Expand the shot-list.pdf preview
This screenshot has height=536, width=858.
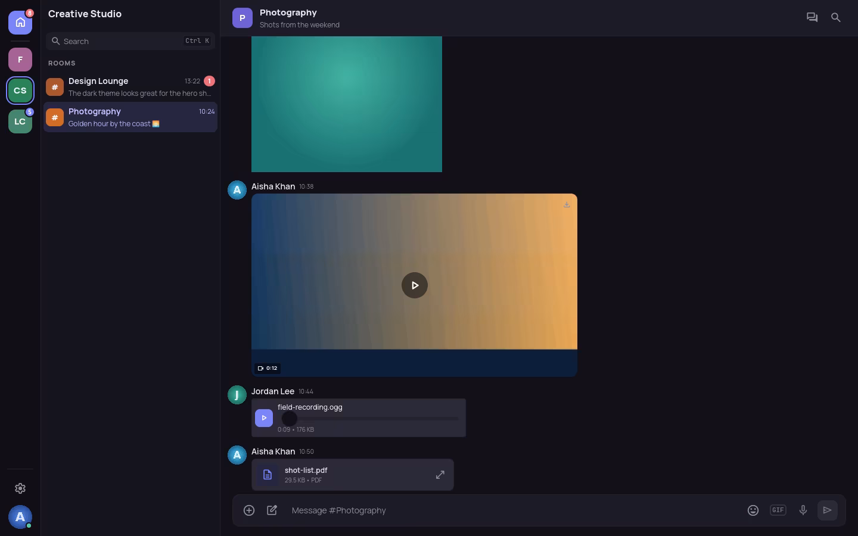pyautogui.click(x=440, y=475)
